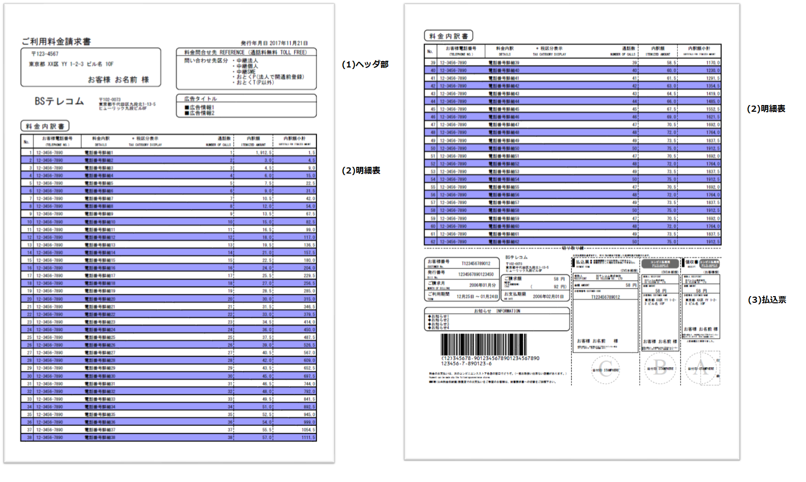The image size is (806, 482).
Task: Click お客様 お名前 様 in first page address box
Action: [118, 80]
